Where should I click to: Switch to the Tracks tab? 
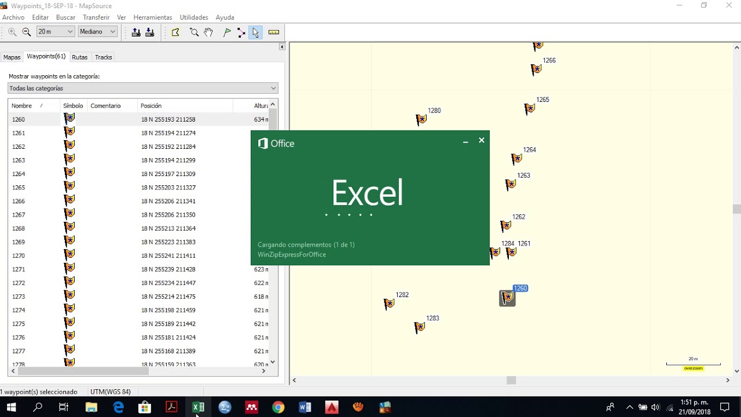coord(104,57)
